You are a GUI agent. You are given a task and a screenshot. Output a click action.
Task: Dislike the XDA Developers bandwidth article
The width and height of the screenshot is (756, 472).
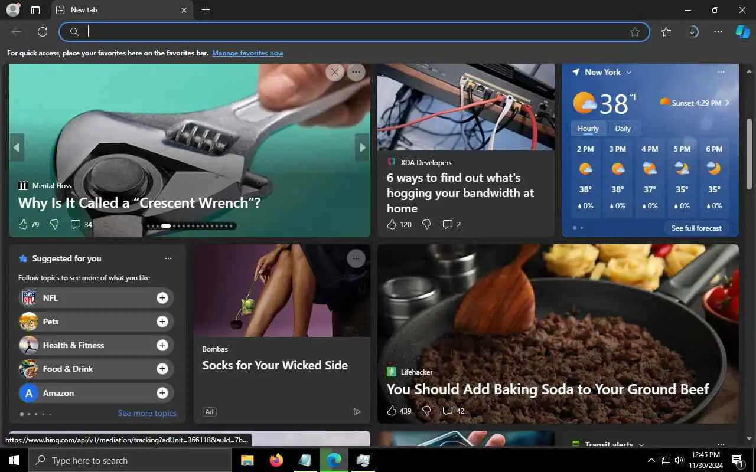(426, 224)
